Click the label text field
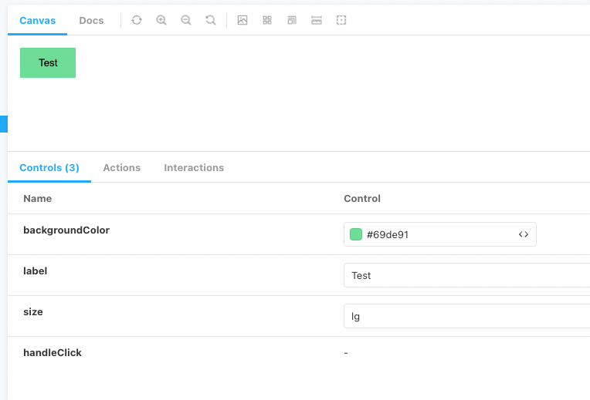Viewport: 590px width, 400px height. (466, 275)
